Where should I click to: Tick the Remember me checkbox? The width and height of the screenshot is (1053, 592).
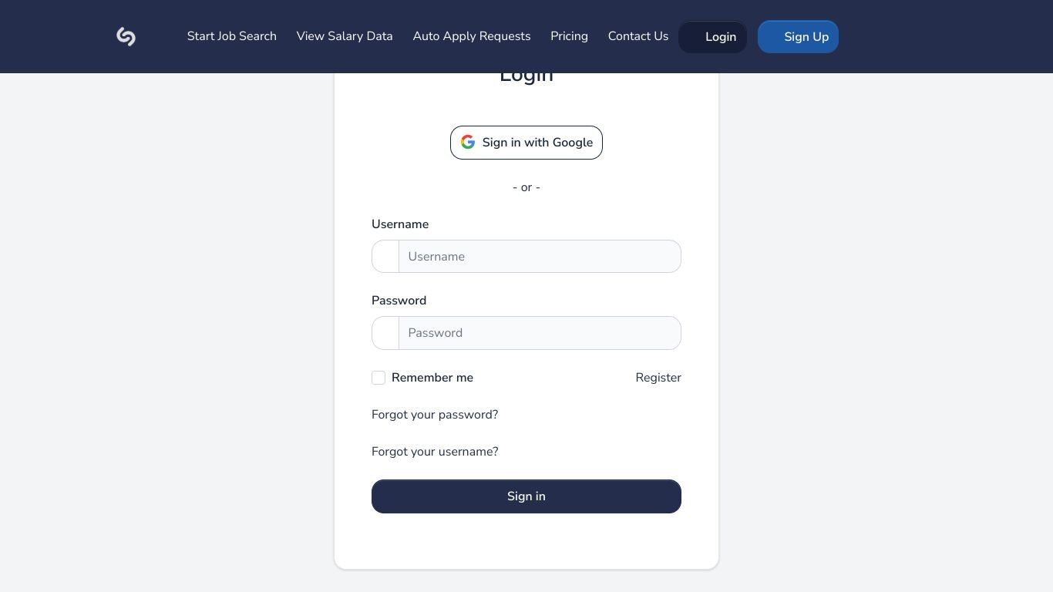(378, 378)
